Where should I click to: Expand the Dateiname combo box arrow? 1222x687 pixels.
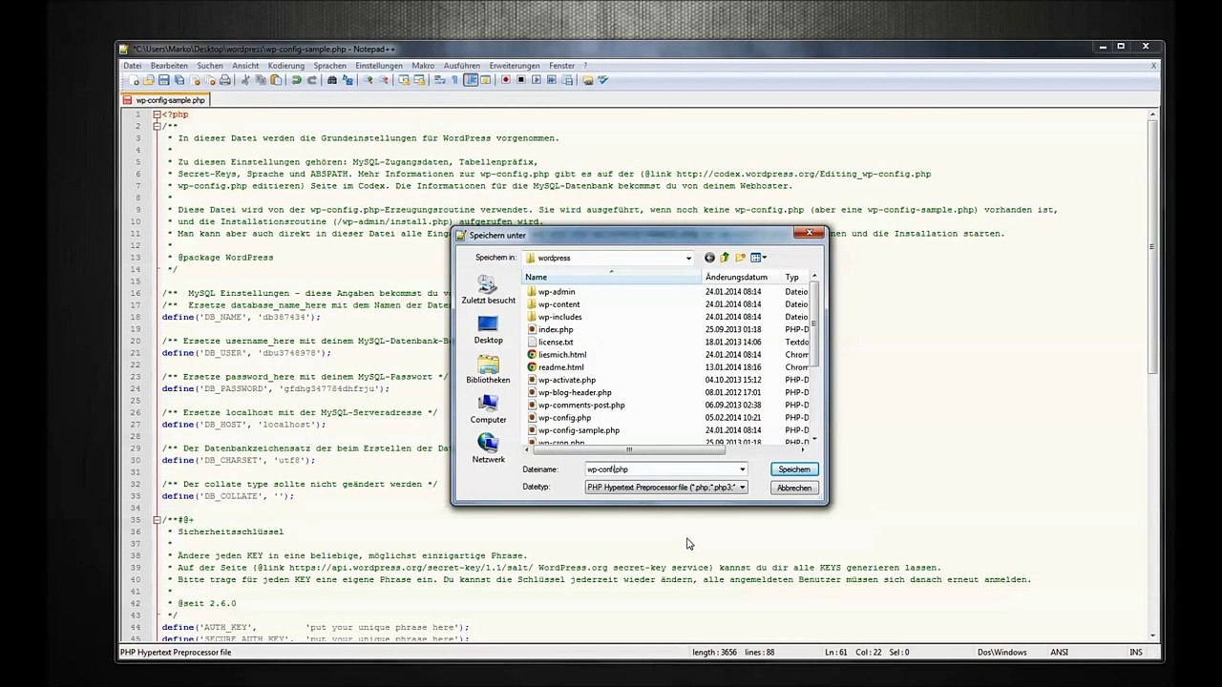click(742, 469)
